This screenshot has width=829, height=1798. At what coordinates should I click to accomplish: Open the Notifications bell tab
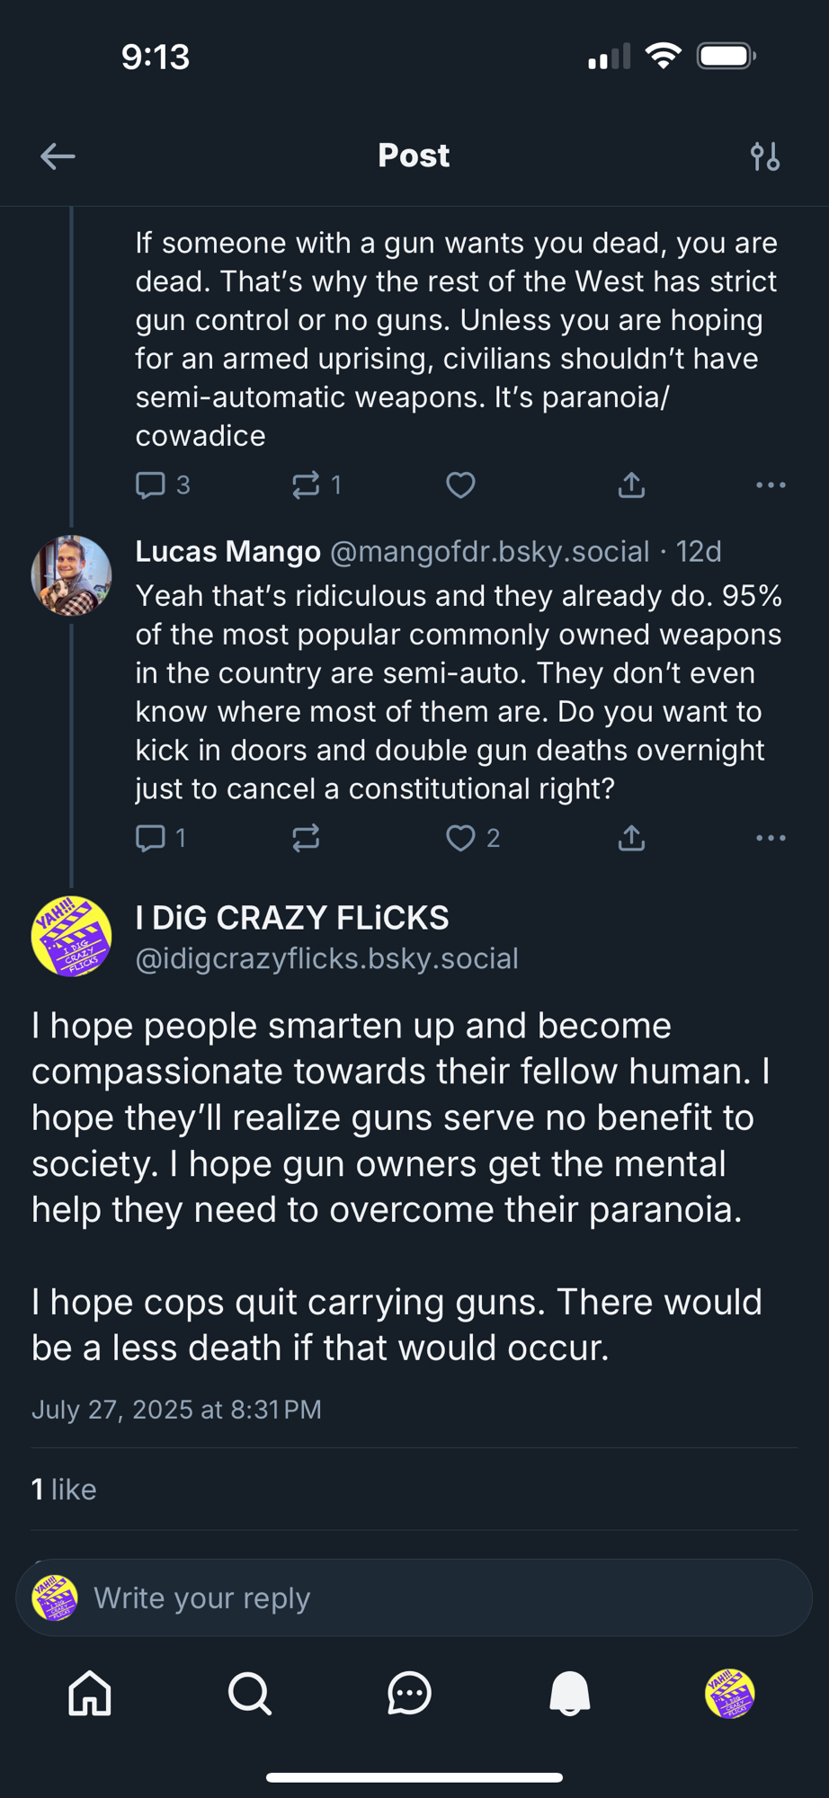pos(570,1694)
